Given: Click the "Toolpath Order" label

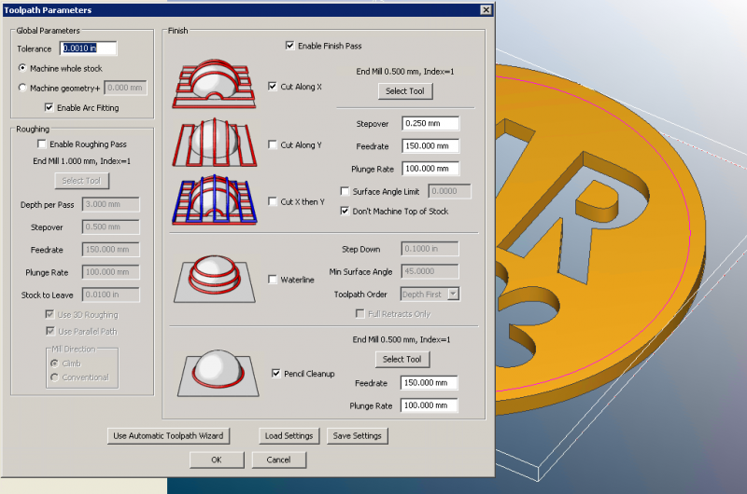Looking at the screenshot, I should point(360,295).
